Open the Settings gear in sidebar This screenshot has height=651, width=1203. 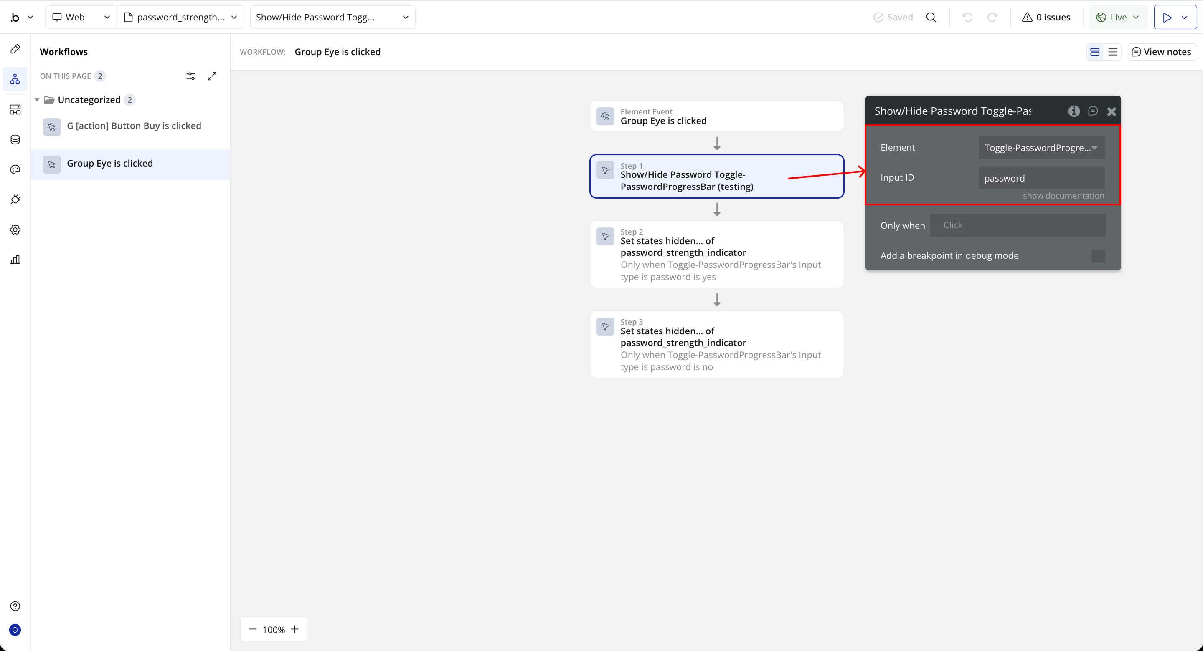(x=15, y=230)
